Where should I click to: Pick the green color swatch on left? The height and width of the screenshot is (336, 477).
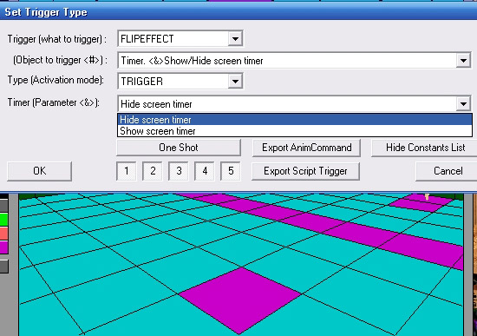(4, 220)
